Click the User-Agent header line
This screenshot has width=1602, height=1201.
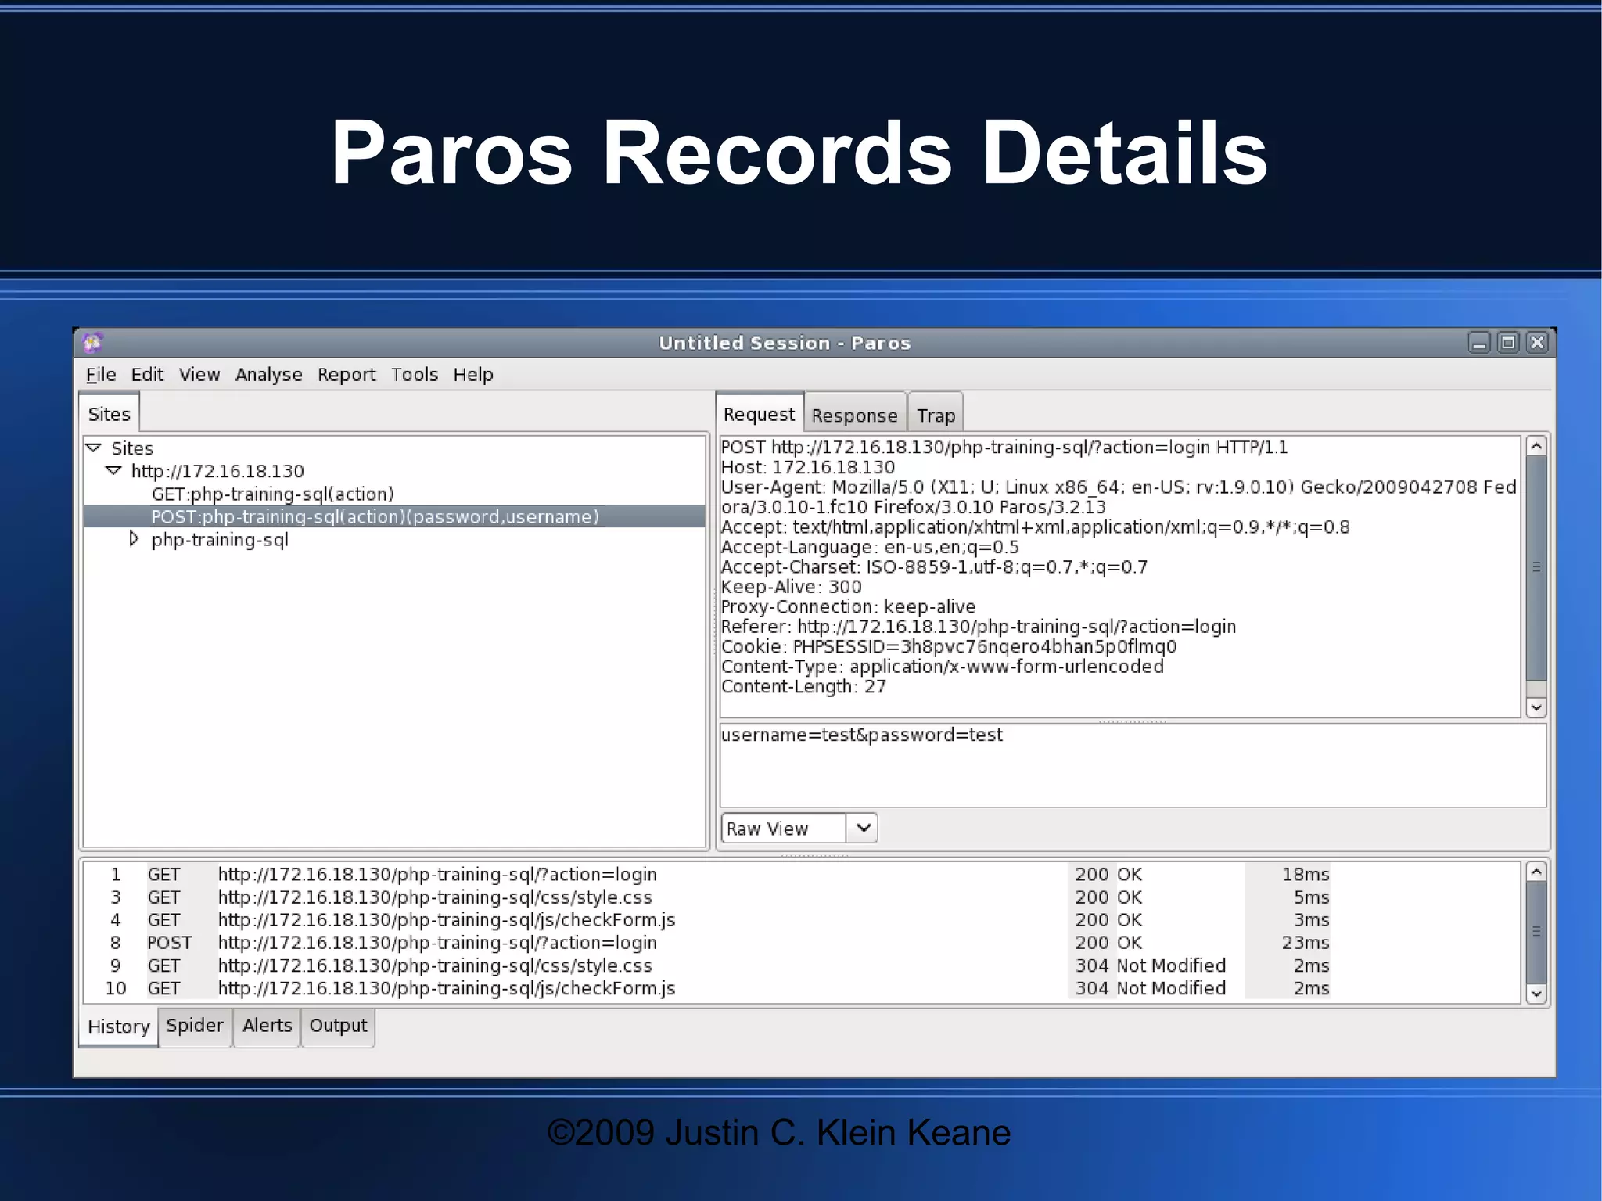coord(1119,497)
